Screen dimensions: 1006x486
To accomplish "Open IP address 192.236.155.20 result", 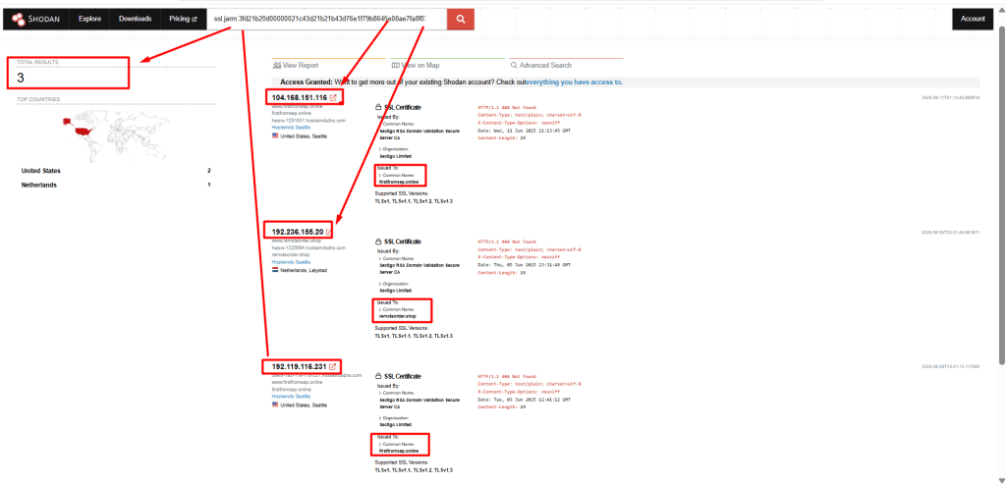I will point(297,232).
